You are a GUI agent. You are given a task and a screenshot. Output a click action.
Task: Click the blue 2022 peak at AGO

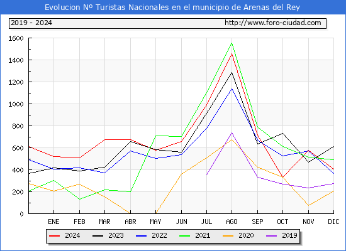(x=232, y=88)
